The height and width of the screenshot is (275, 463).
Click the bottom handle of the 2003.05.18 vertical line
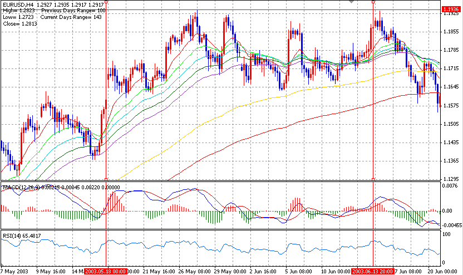[106, 179]
